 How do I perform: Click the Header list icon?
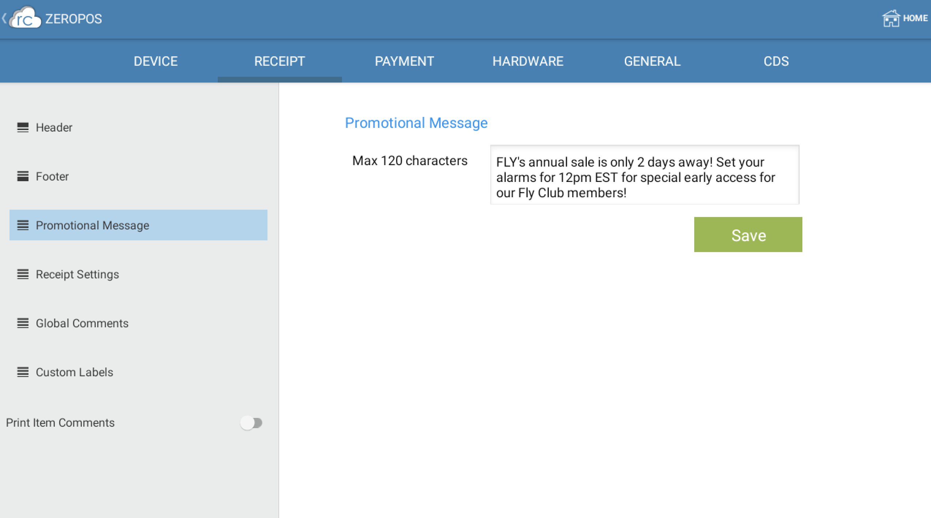coord(23,127)
